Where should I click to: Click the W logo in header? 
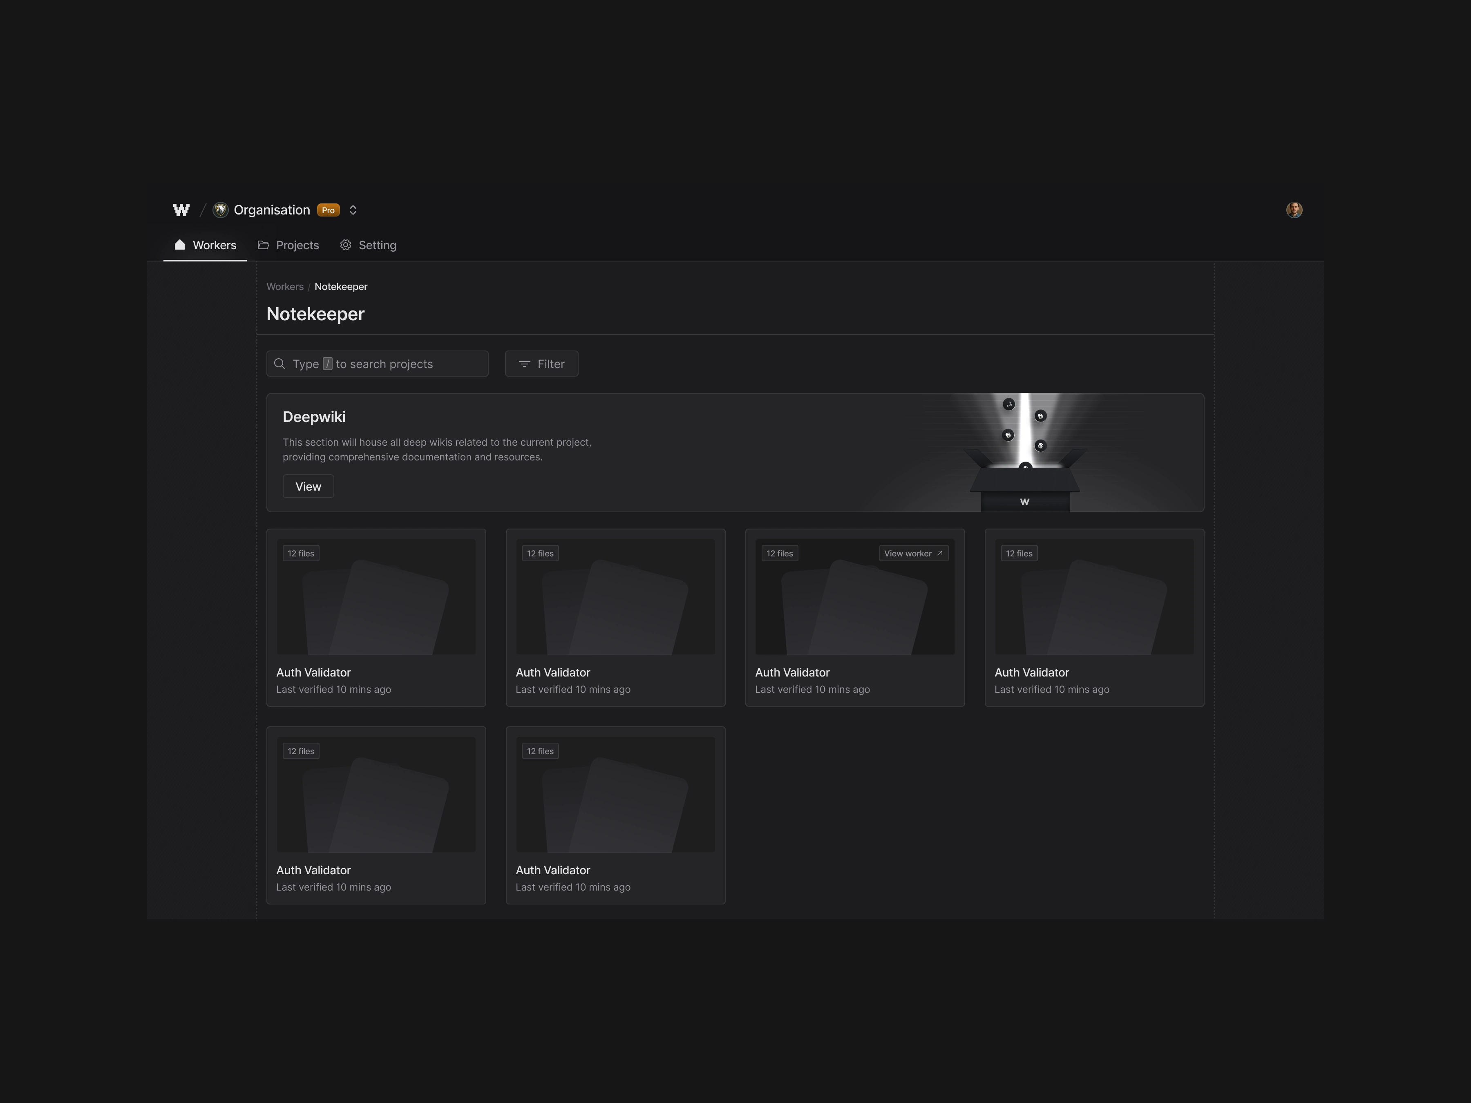(x=181, y=210)
